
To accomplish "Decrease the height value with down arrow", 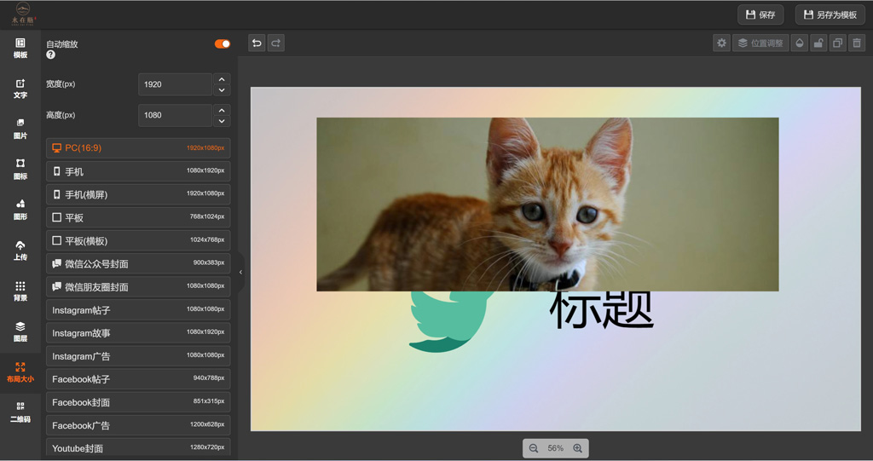I will (222, 121).
